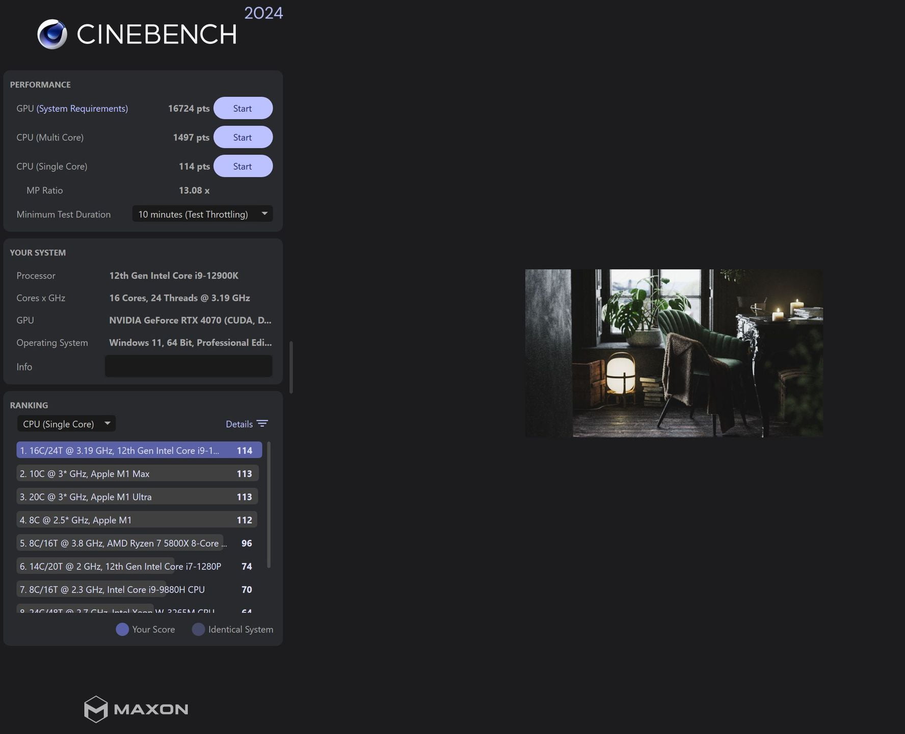Select ranking row Apple M1 Ultra

tap(138, 496)
